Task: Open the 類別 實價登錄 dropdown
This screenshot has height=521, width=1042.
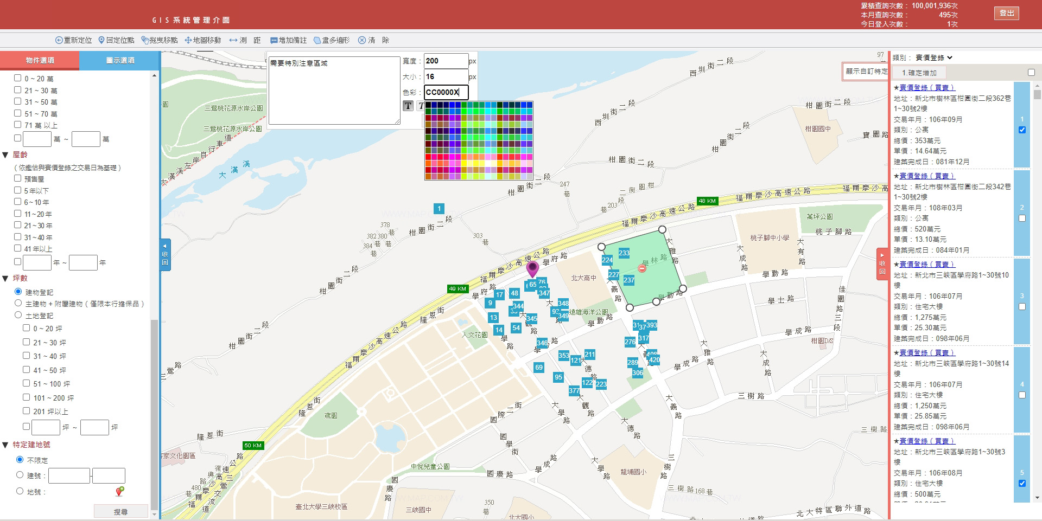Action: (933, 57)
